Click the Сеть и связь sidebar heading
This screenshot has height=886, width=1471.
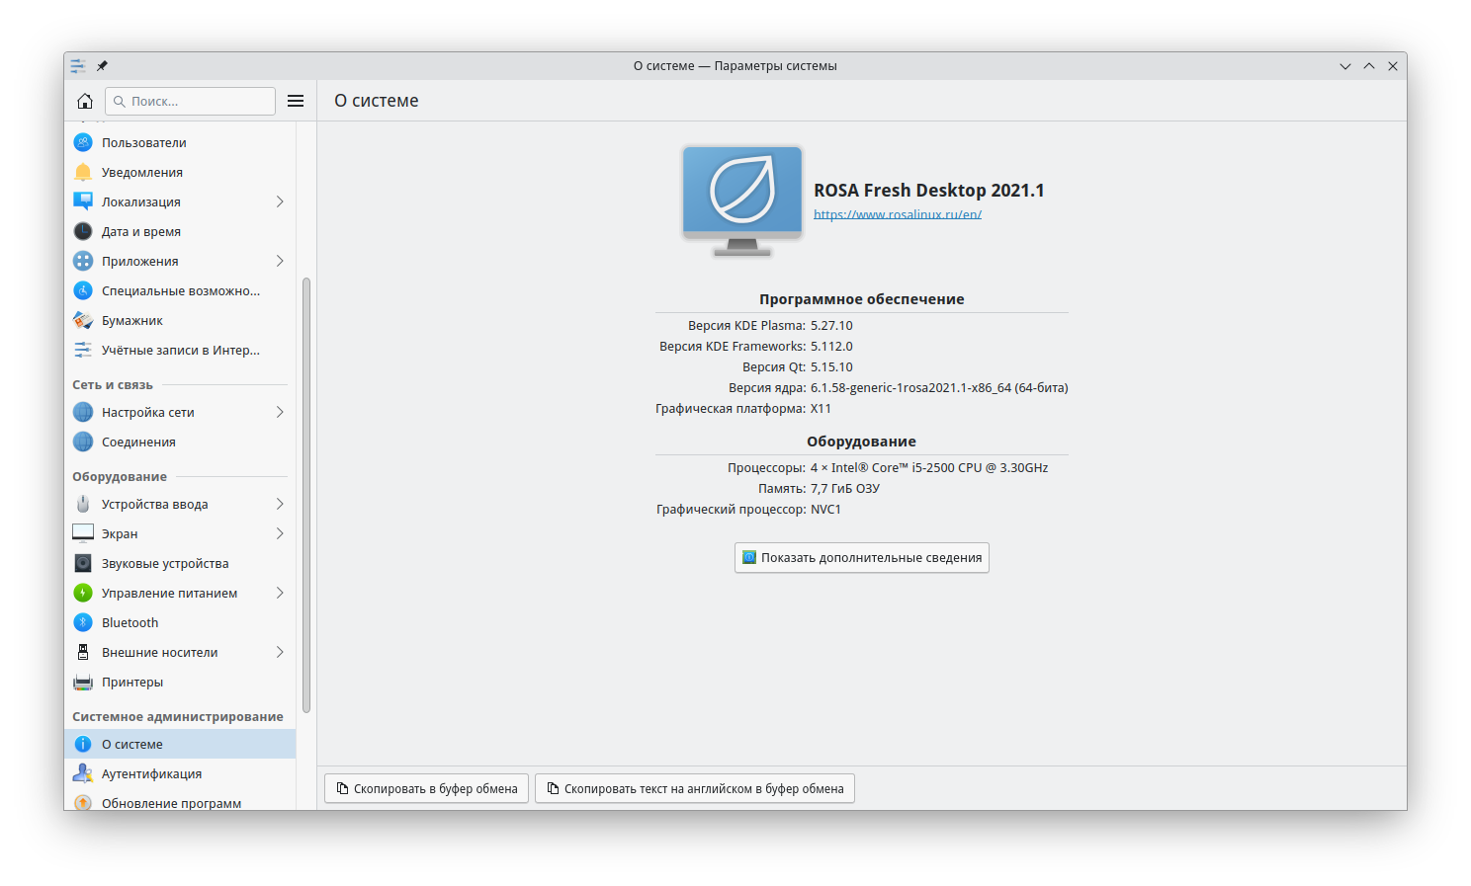point(113,384)
